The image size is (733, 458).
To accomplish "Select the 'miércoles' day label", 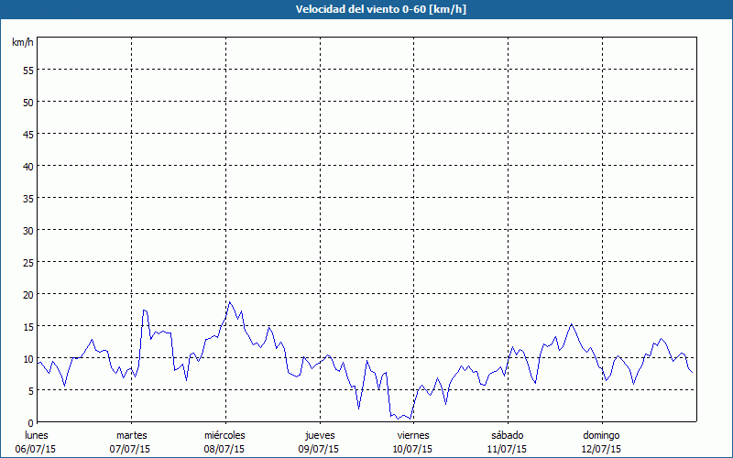I will 224,435.
